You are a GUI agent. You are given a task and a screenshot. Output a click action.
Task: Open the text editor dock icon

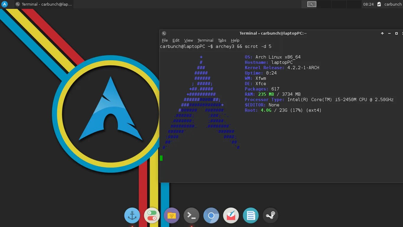pos(250,215)
